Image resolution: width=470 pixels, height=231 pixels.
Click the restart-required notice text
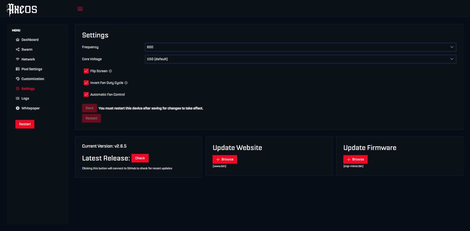[151, 108]
